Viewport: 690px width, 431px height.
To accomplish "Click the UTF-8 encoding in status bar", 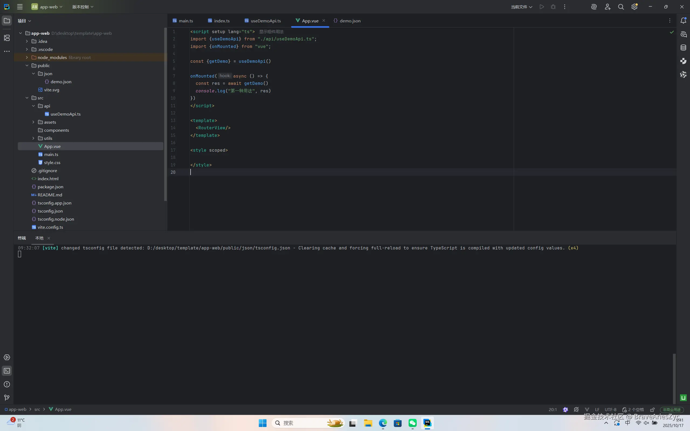I will tap(610, 410).
